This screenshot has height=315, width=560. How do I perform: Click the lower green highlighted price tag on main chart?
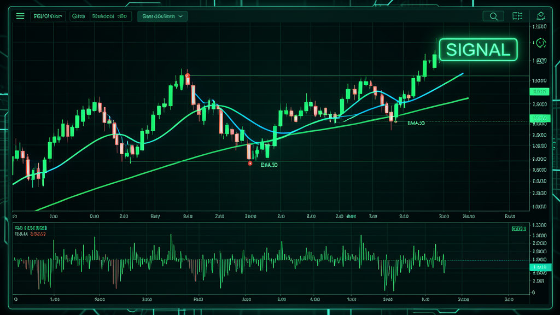540,118
